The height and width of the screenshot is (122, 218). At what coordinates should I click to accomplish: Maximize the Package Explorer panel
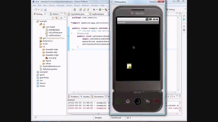point(65,14)
